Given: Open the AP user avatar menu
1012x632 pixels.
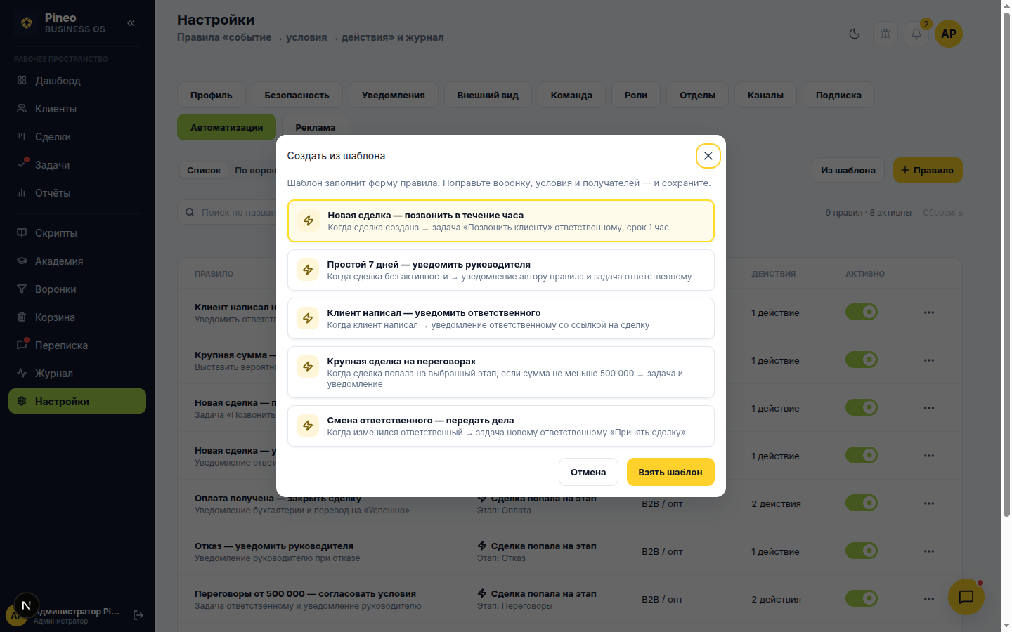Looking at the screenshot, I should pyautogui.click(x=949, y=34).
